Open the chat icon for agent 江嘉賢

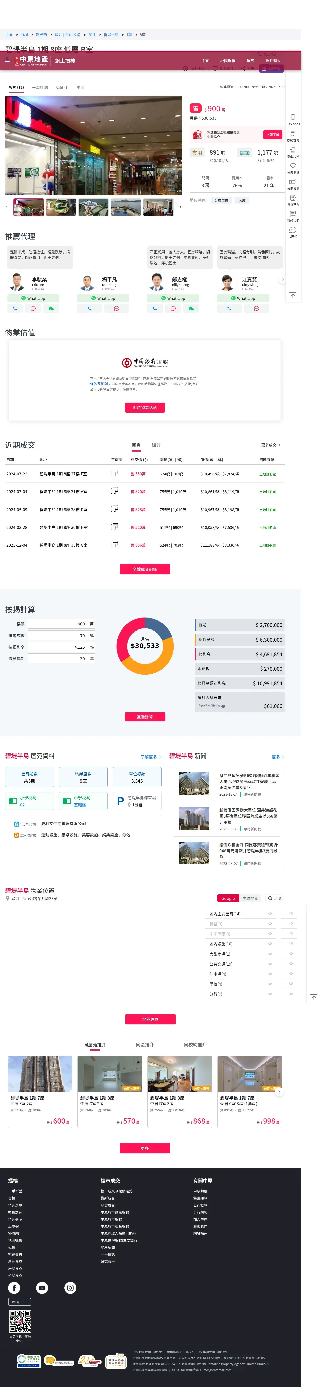click(256, 308)
